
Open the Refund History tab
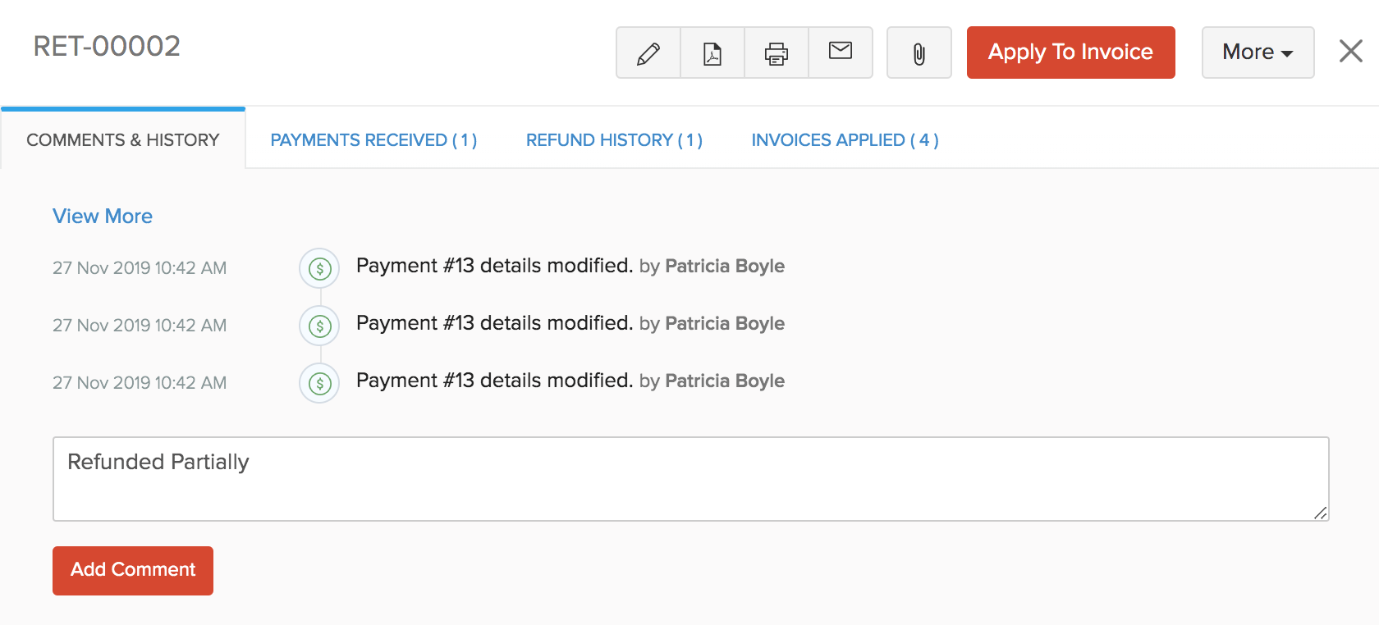coord(614,140)
